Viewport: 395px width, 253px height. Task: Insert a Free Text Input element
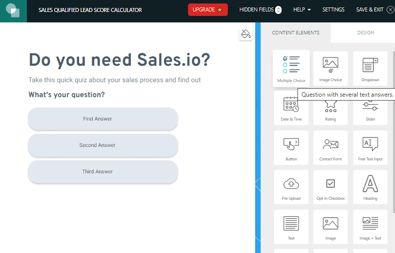pyautogui.click(x=370, y=147)
